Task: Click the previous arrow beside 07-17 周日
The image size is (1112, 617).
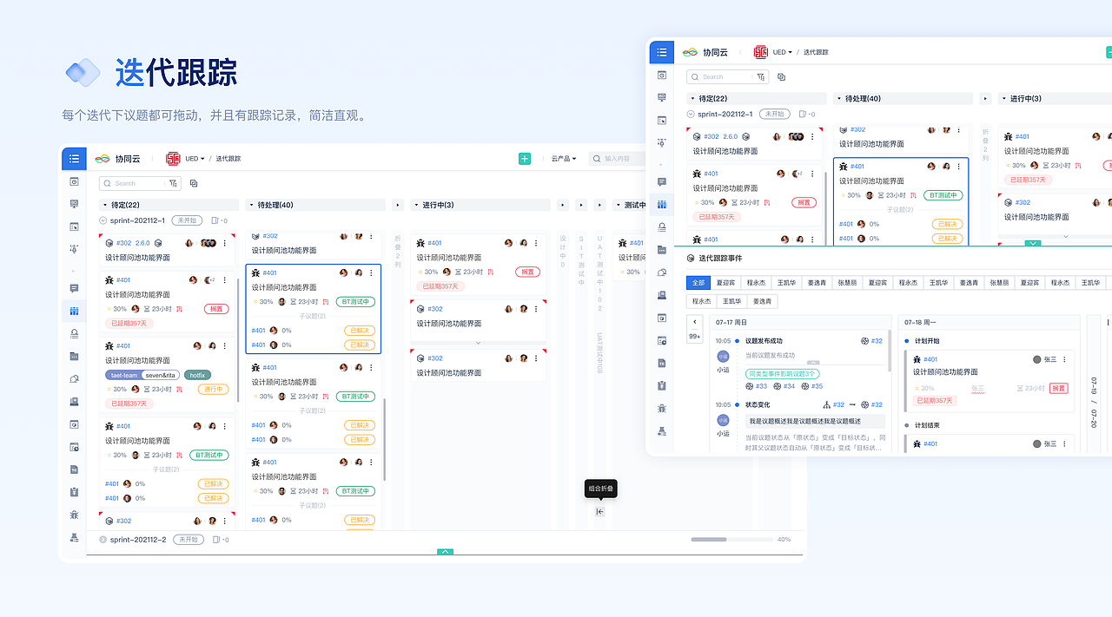Action: click(695, 322)
